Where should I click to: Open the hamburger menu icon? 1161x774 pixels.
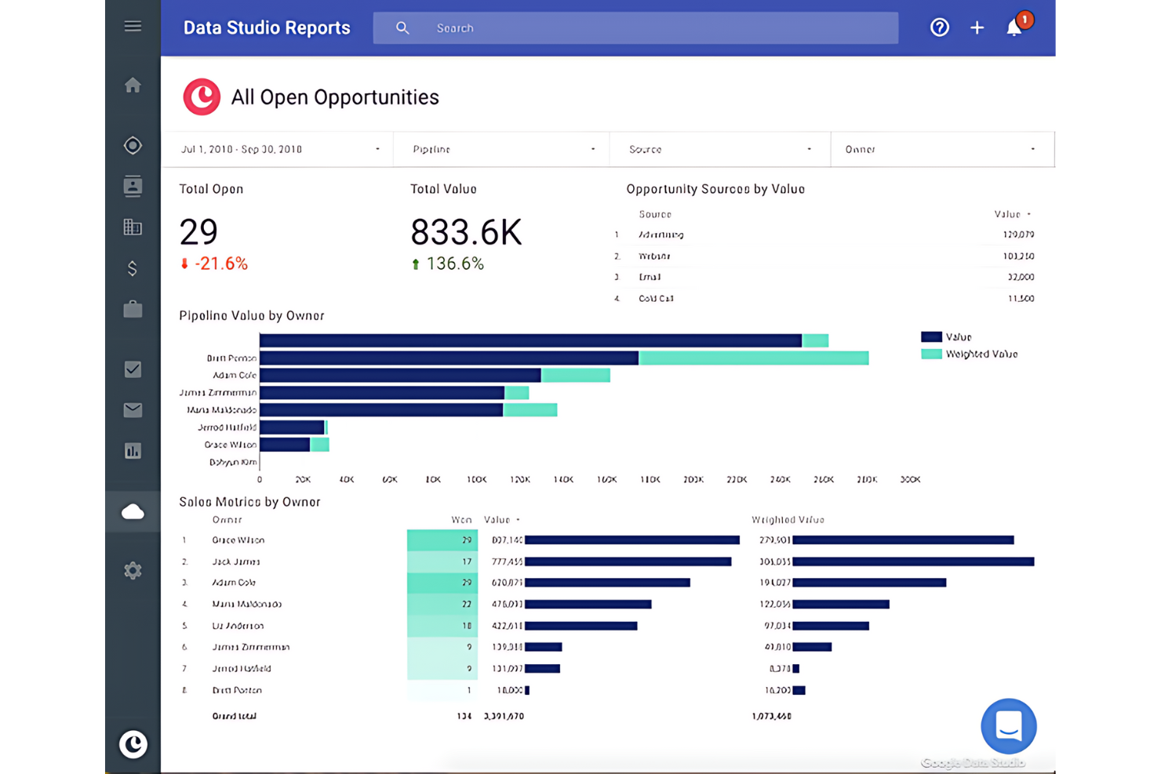133,27
